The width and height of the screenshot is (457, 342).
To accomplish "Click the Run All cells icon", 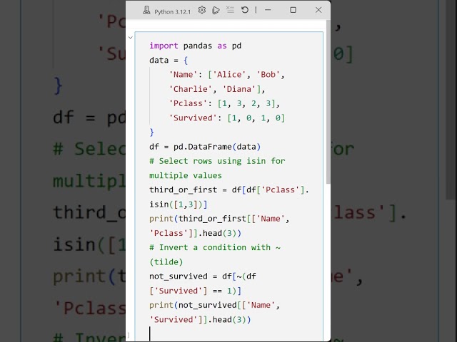I will coord(216,10).
